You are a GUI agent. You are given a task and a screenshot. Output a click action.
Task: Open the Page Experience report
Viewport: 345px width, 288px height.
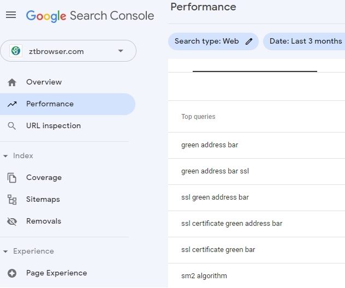pos(56,273)
